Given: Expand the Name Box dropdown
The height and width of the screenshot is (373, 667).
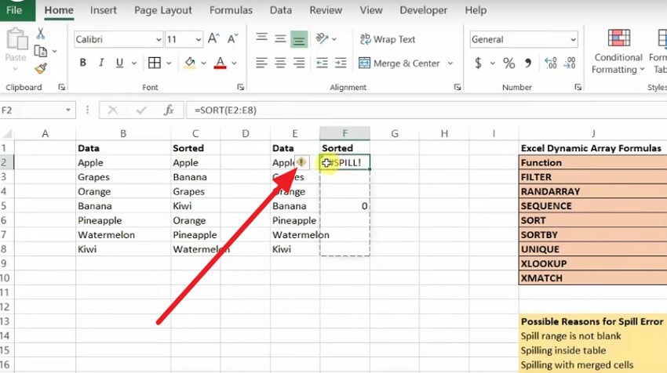Looking at the screenshot, I should tap(68, 110).
